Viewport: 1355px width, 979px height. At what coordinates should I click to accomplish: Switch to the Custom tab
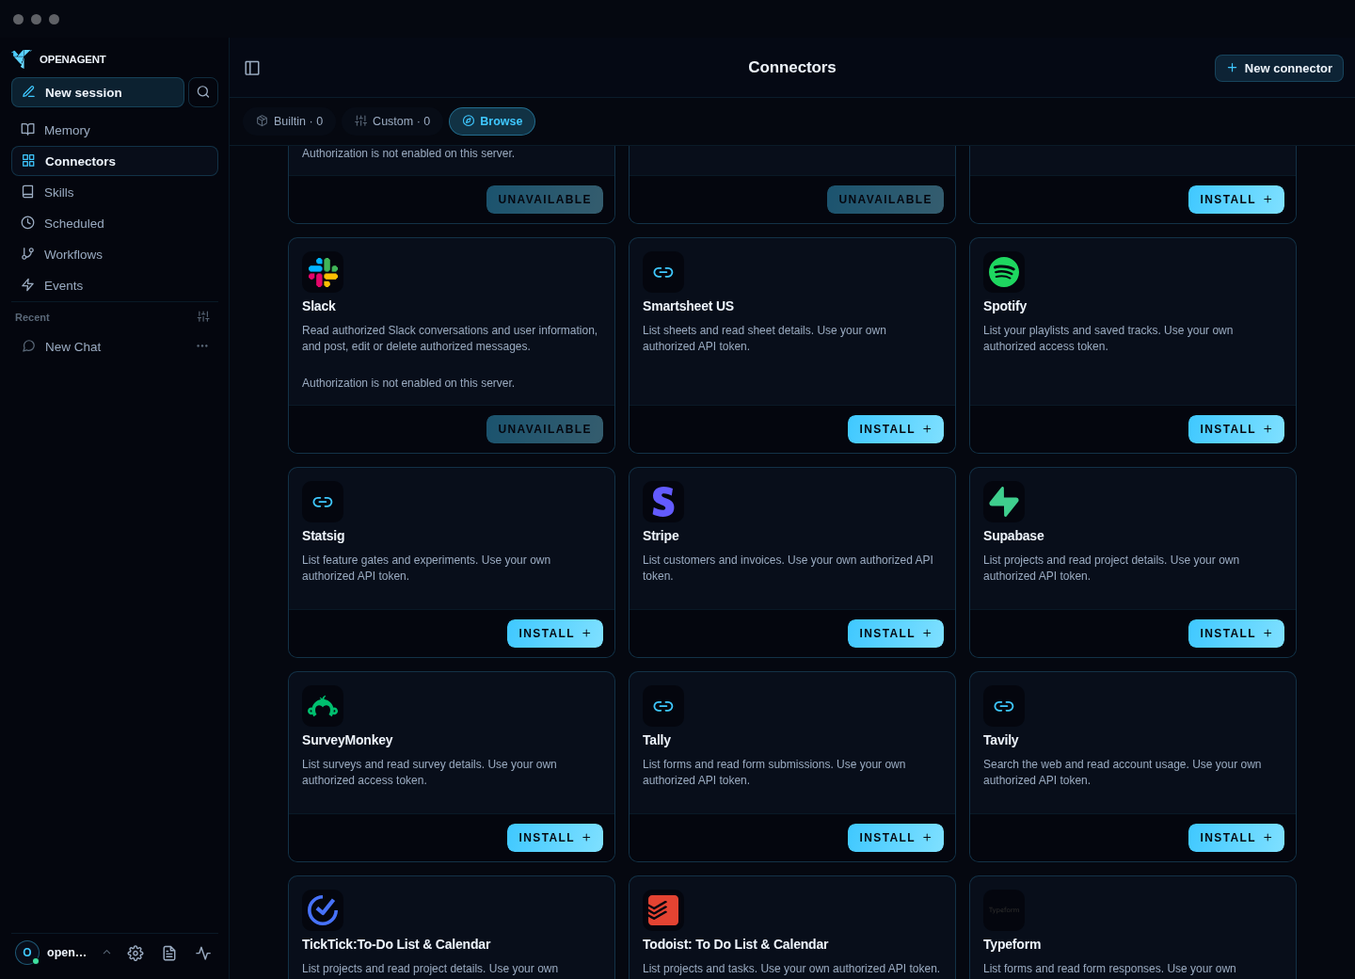tap(392, 121)
